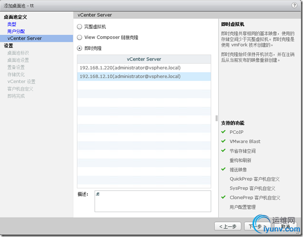
Task: Click the 用户配置管理 feature text
Action: click(243, 207)
